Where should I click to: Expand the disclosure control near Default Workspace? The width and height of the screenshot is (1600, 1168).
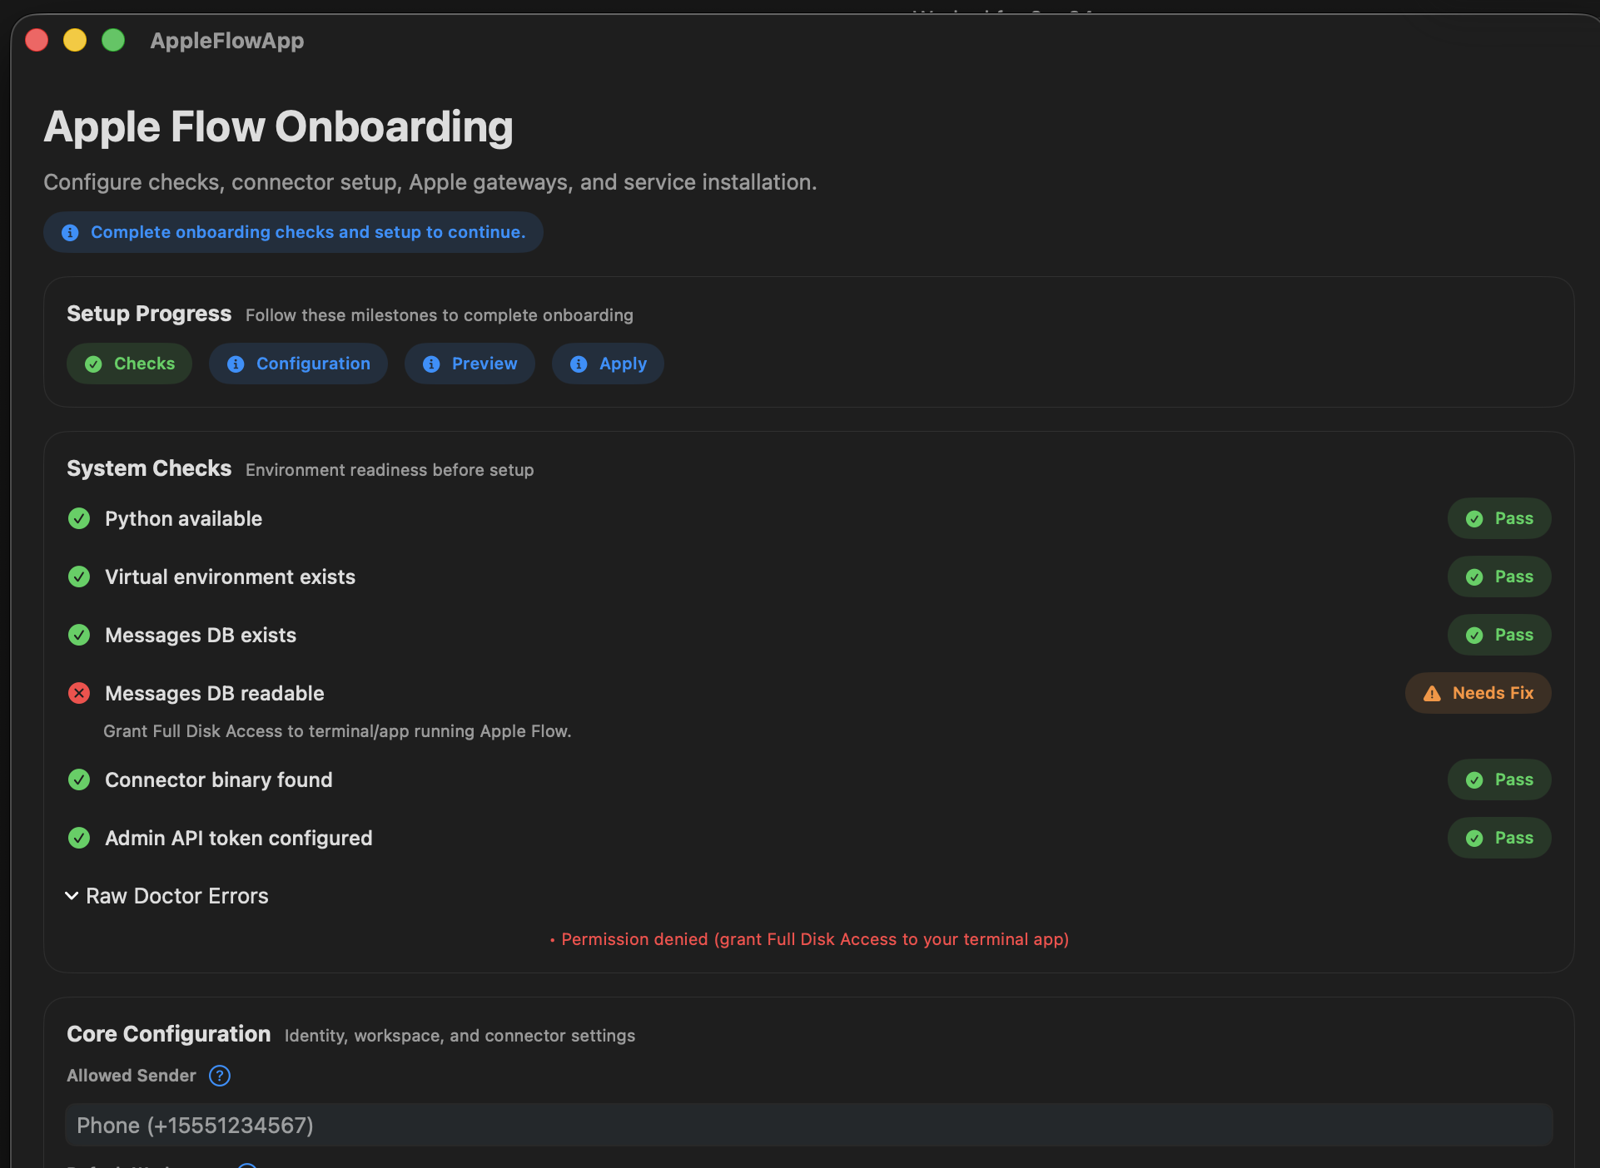click(246, 1164)
